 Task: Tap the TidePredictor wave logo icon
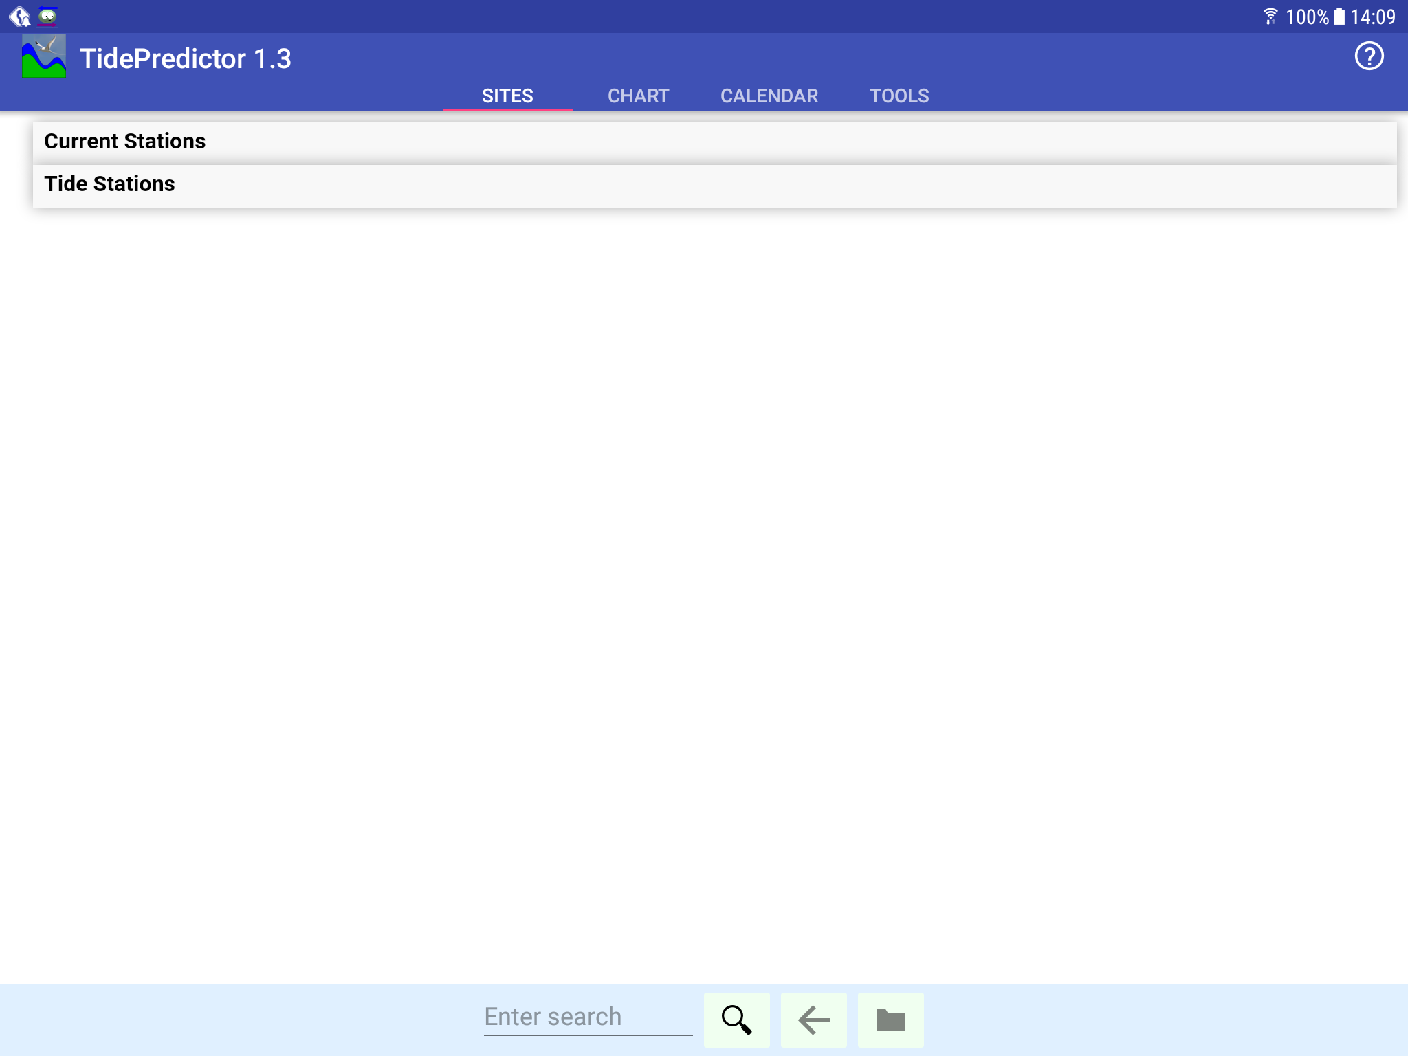[x=44, y=57]
